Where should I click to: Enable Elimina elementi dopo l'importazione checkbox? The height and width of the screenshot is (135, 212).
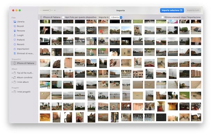click(163, 17)
